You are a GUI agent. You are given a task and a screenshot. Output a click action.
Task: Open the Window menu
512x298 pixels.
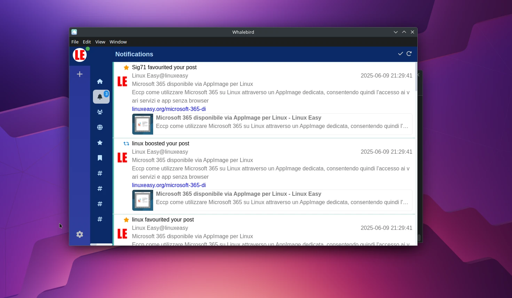118,42
